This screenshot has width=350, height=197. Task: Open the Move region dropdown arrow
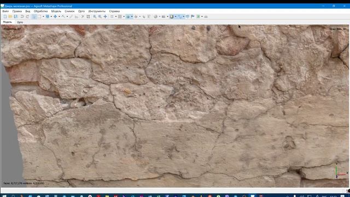click(x=51, y=16)
